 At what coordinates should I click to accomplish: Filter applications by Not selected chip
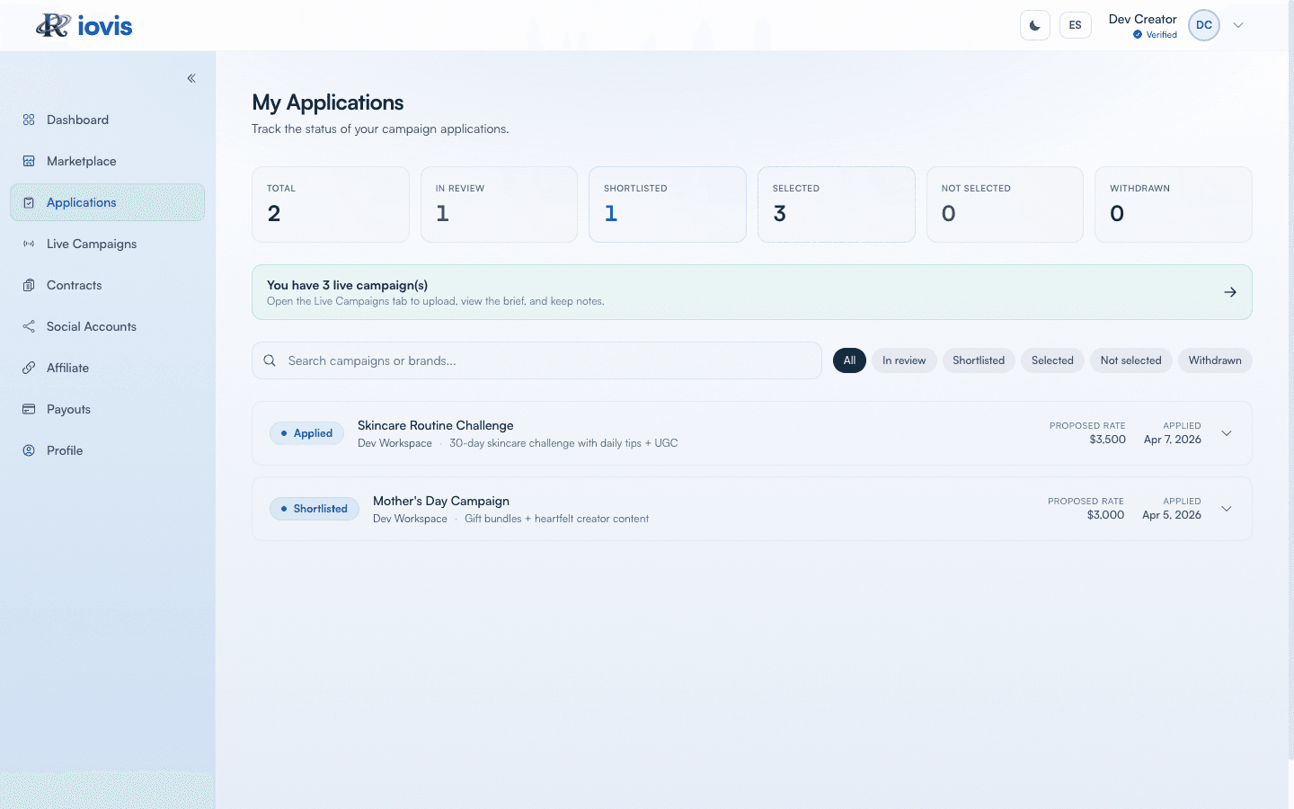coord(1130,360)
